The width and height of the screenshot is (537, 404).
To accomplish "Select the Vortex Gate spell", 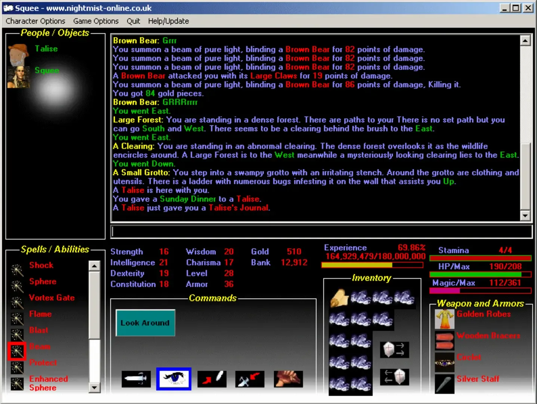I will (x=52, y=298).
